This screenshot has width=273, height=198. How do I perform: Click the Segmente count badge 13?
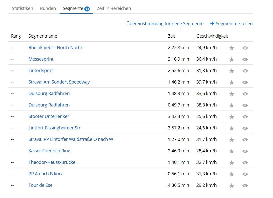(87, 9)
